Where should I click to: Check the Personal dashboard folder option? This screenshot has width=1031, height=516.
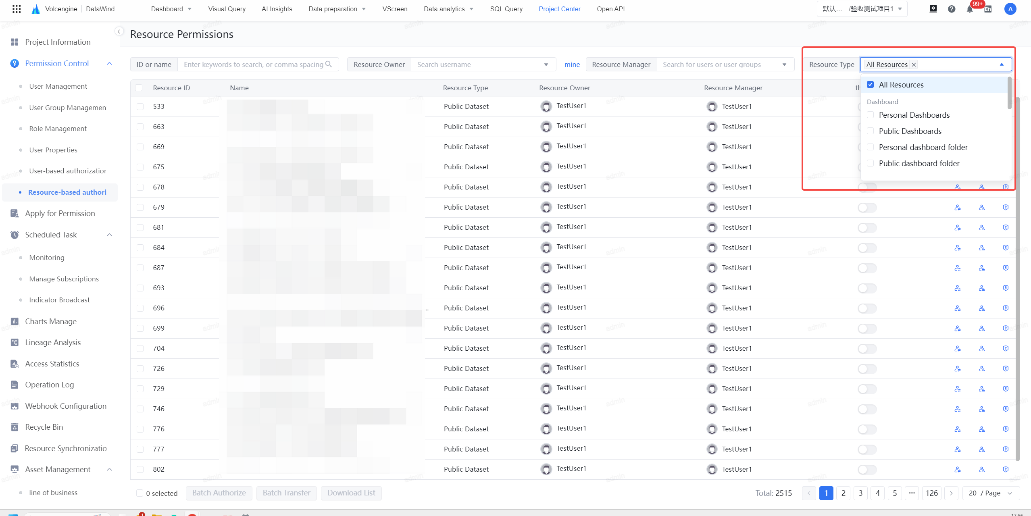click(x=870, y=147)
